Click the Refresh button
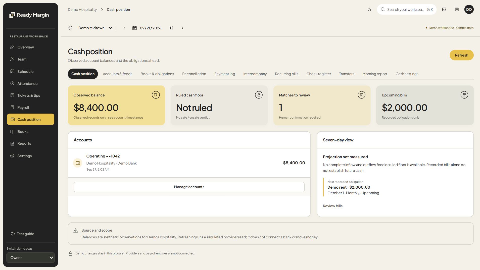The image size is (480, 270). 461,55
